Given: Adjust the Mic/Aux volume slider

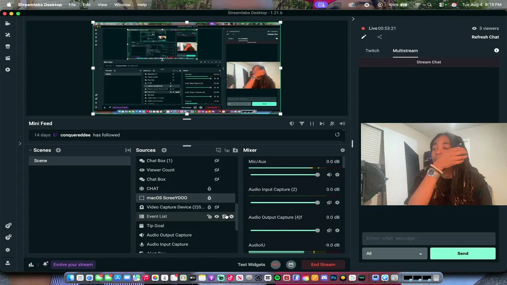Looking at the screenshot, I should (x=284, y=175).
